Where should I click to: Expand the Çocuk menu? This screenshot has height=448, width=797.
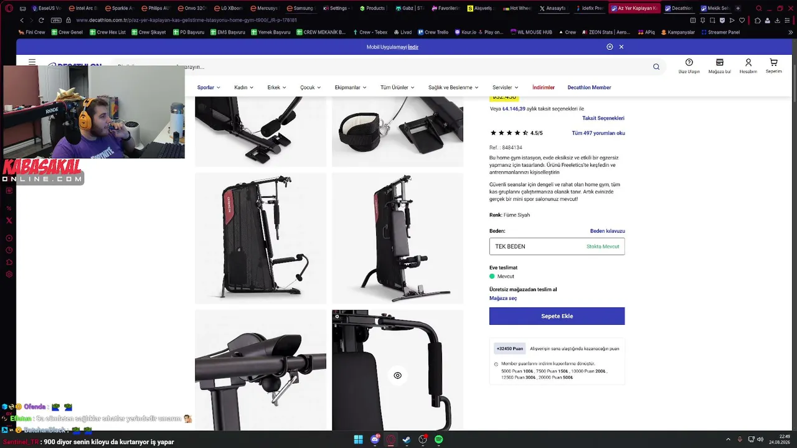click(310, 88)
